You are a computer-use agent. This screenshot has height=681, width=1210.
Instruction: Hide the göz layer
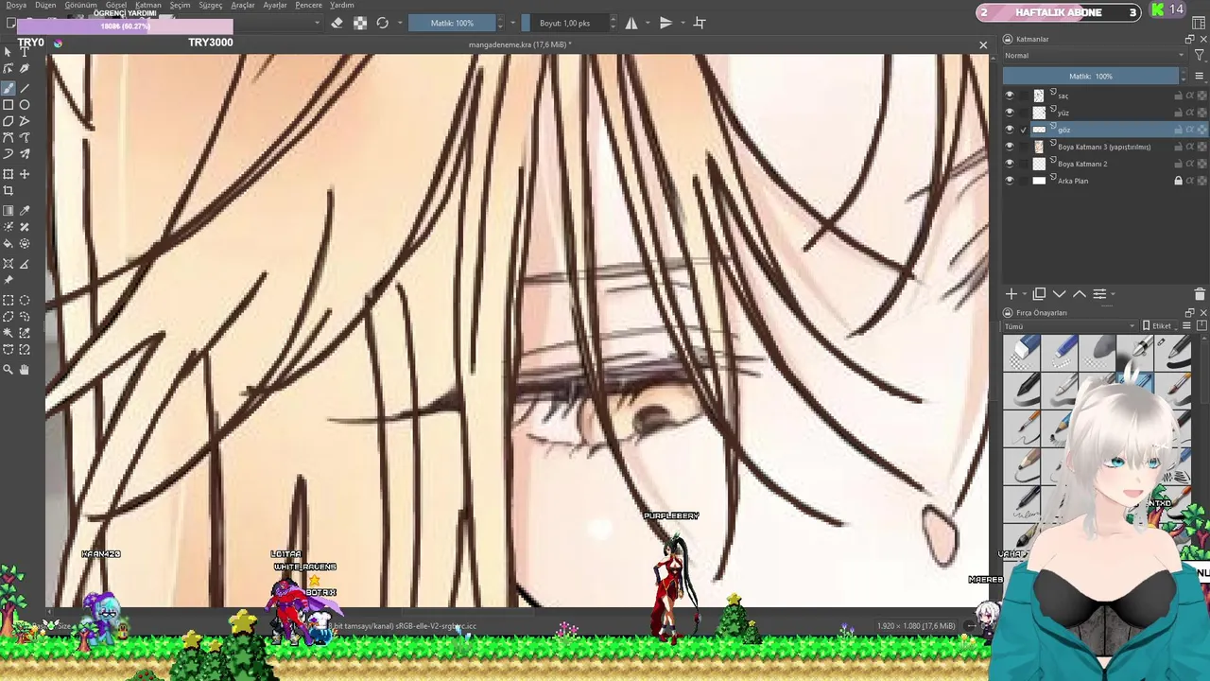1010,130
